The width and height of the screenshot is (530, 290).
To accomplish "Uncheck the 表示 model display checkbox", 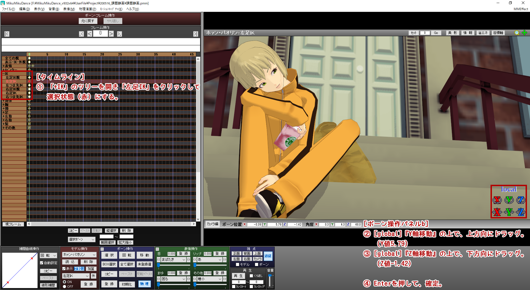I will click(64, 268).
